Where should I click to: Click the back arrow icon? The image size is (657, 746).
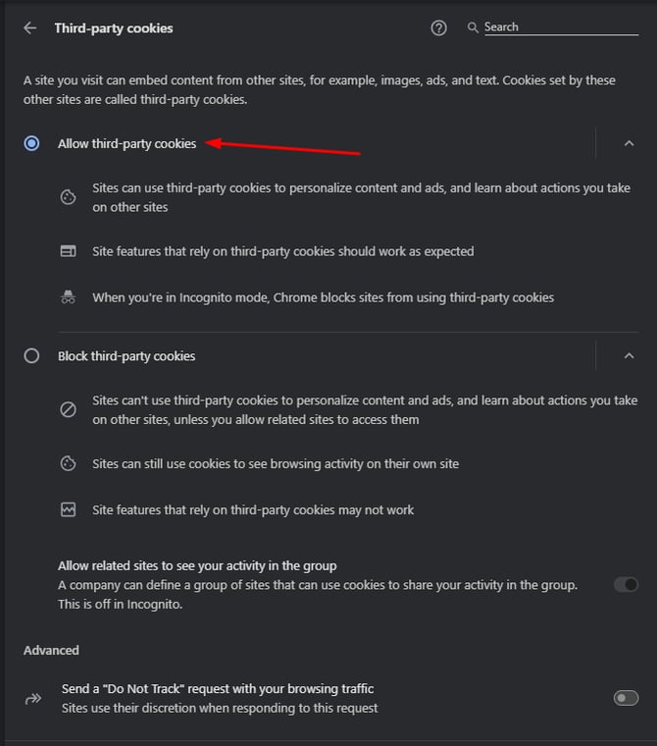pyautogui.click(x=30, y=28)
